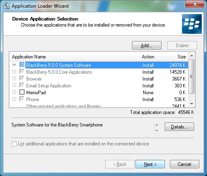Click the < Back button
The width and height of the screenshot is (207, 176).
coord(120,164)
